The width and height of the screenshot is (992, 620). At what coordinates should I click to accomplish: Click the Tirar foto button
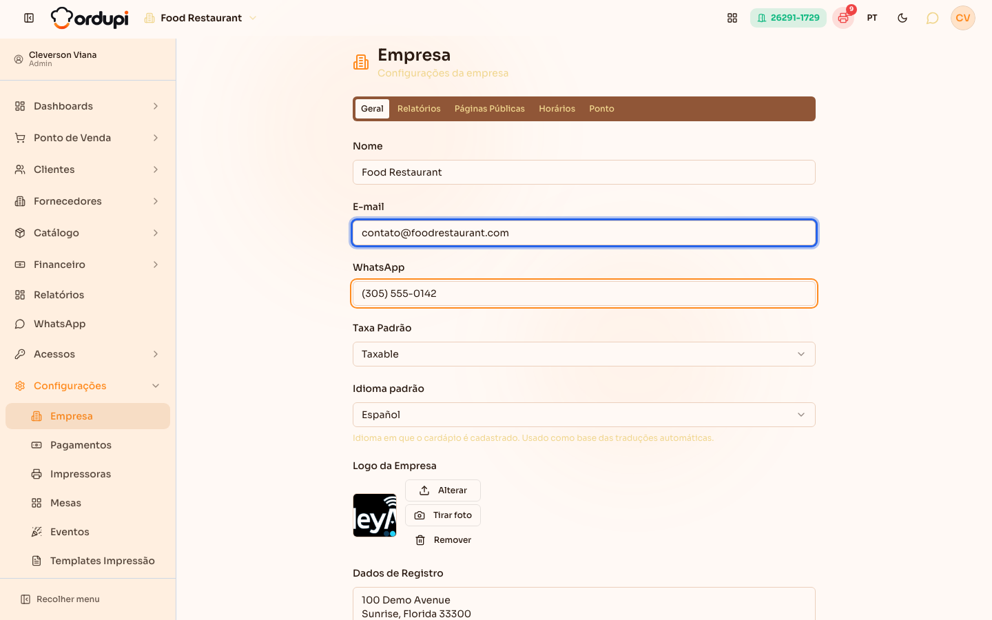click(x=443, y=515)
